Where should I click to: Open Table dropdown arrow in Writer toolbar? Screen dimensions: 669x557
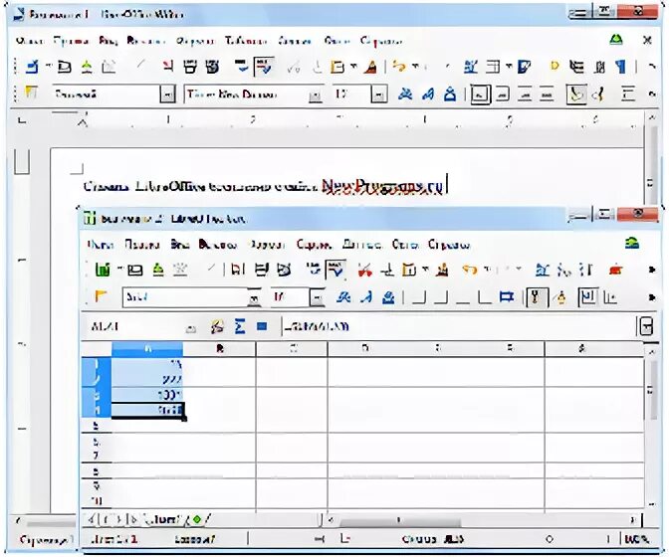click(x=509, y=67)
